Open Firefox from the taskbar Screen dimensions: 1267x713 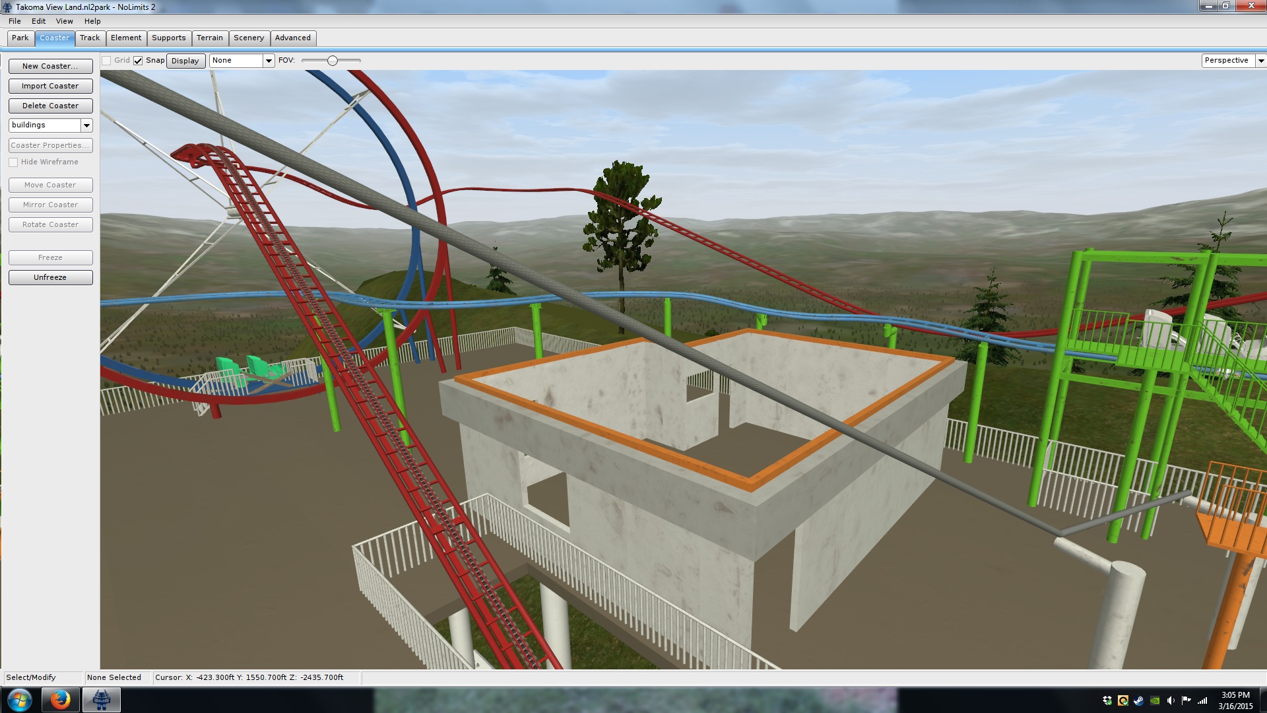click(61, 700)
